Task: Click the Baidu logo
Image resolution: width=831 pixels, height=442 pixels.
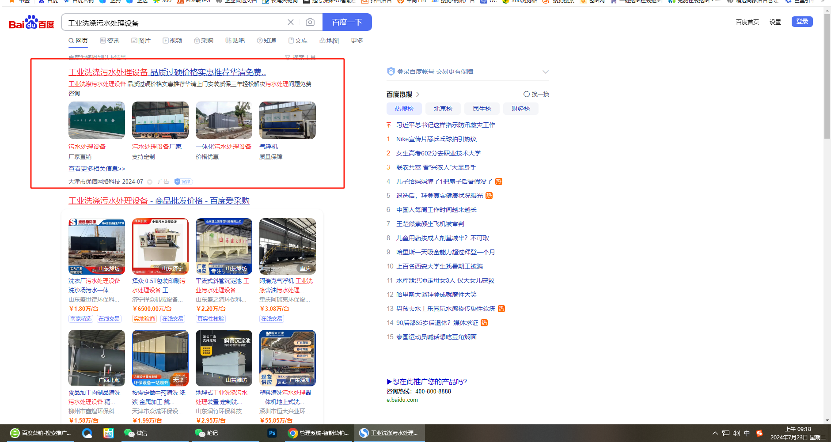Action: tap(31, 23)
